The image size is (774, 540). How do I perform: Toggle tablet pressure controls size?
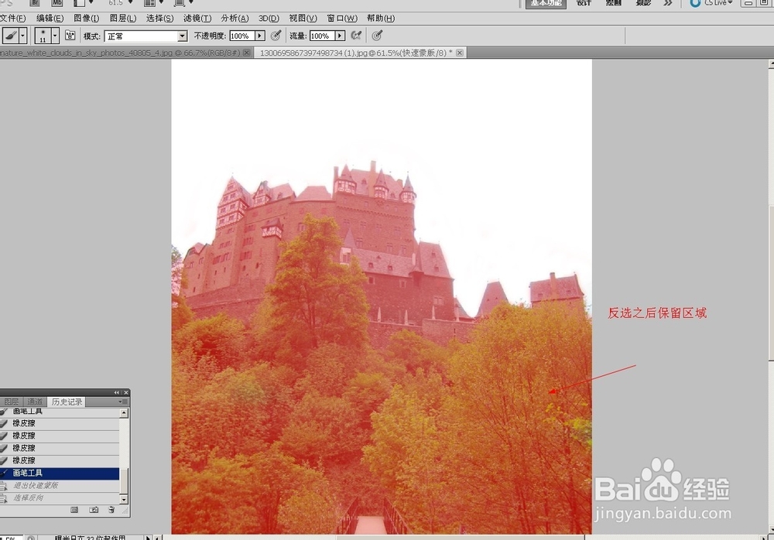tap(377, 36)
